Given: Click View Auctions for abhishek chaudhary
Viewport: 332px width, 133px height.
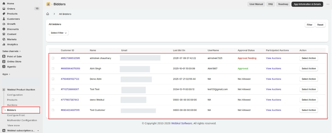Looking at the screenshot, I should click(273, 58).
